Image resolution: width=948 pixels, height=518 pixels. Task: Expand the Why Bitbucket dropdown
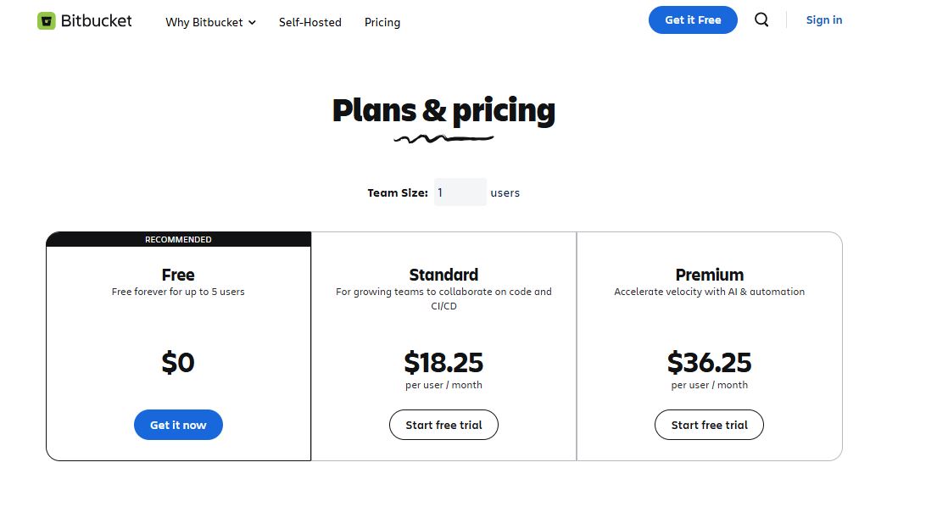point(204,23)
